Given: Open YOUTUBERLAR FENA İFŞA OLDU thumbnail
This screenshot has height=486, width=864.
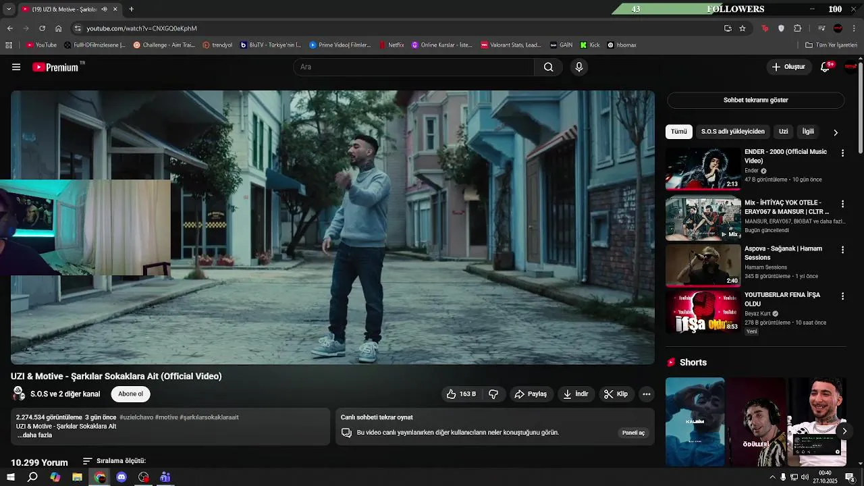Looking at the screenshot, I should [703, 312].
